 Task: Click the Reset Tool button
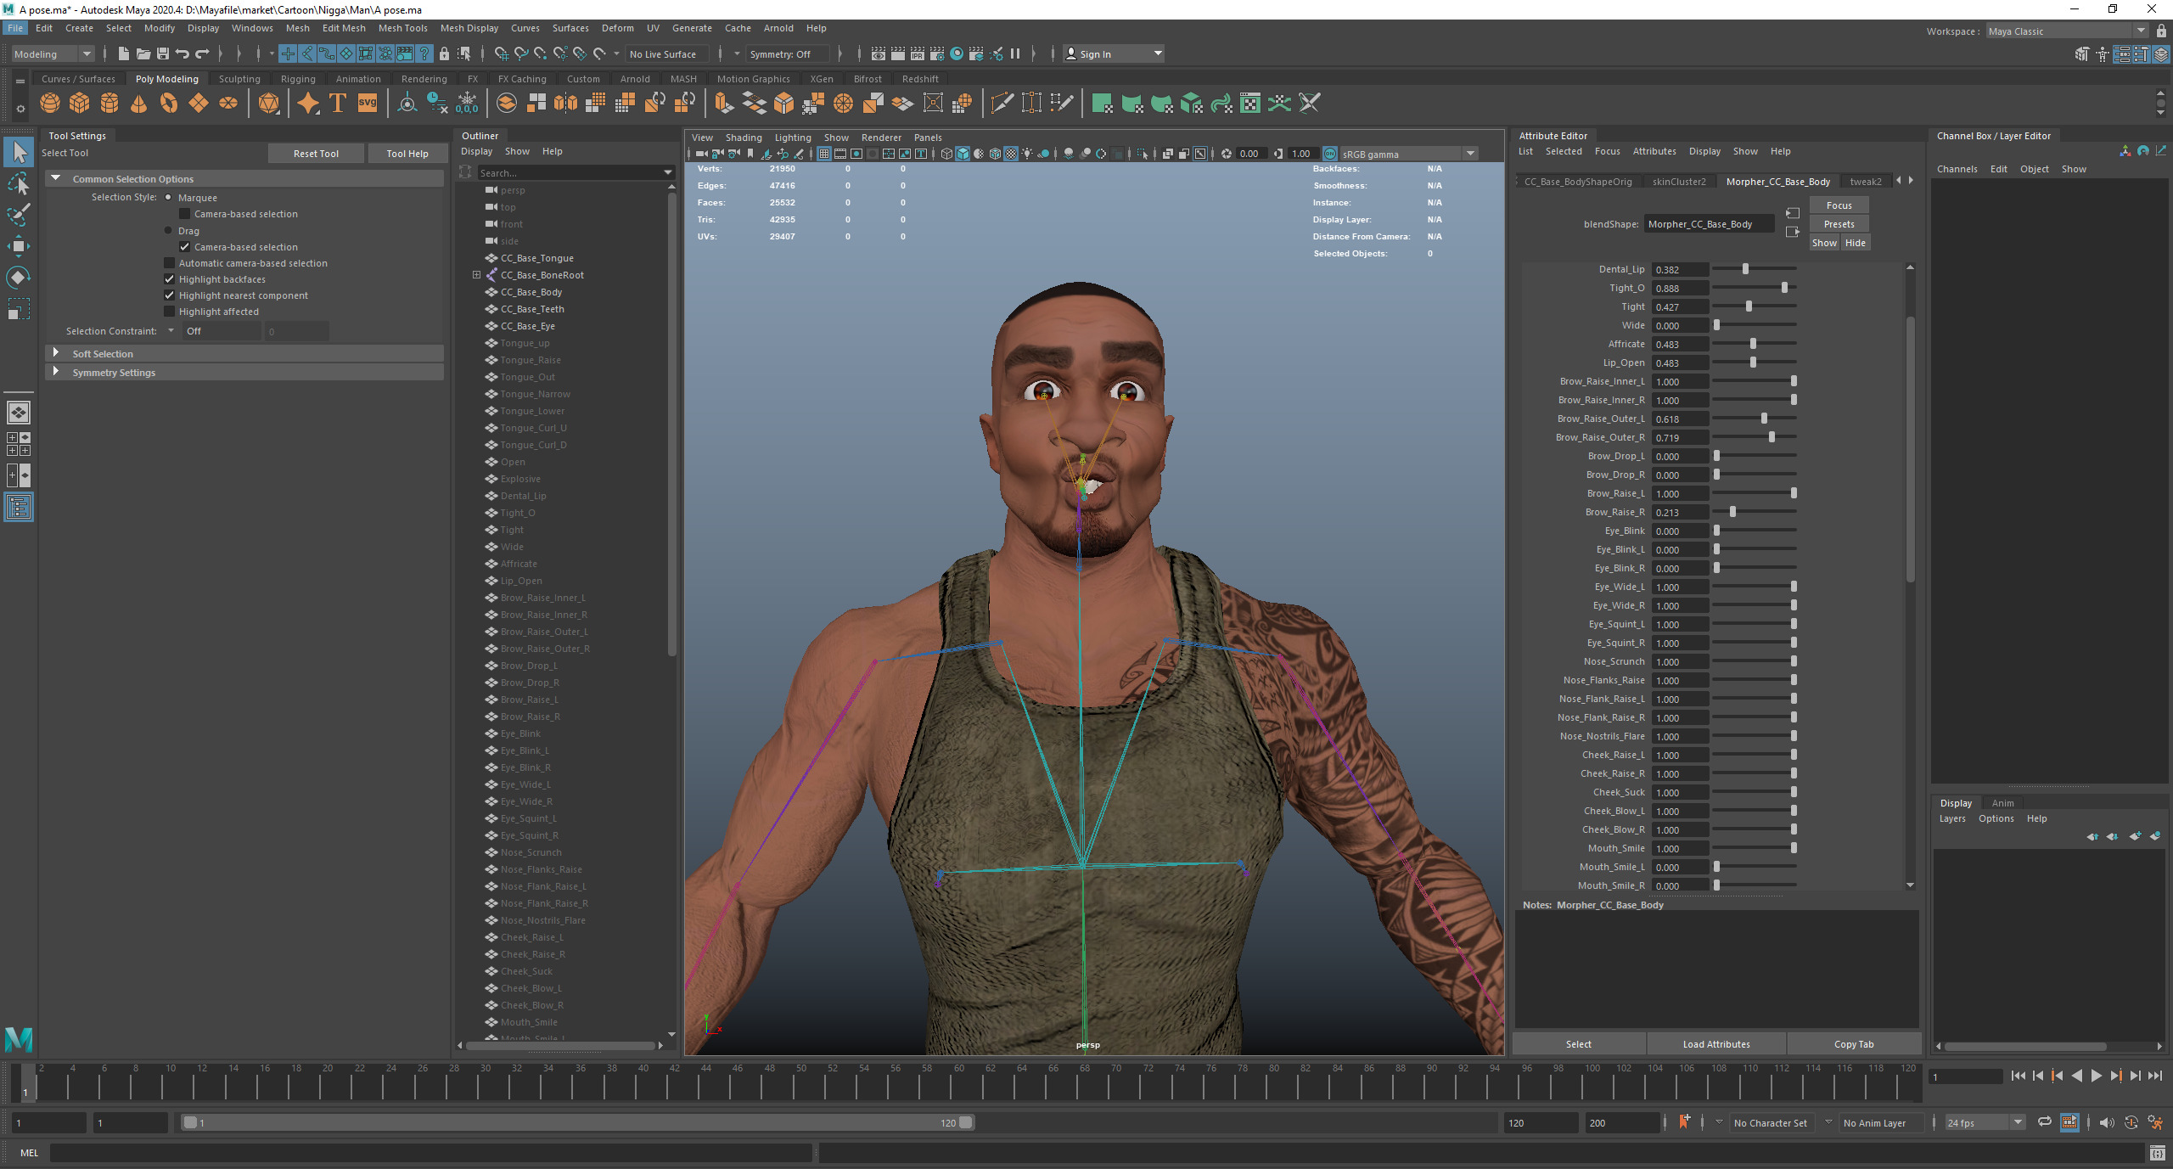[316, 154]
